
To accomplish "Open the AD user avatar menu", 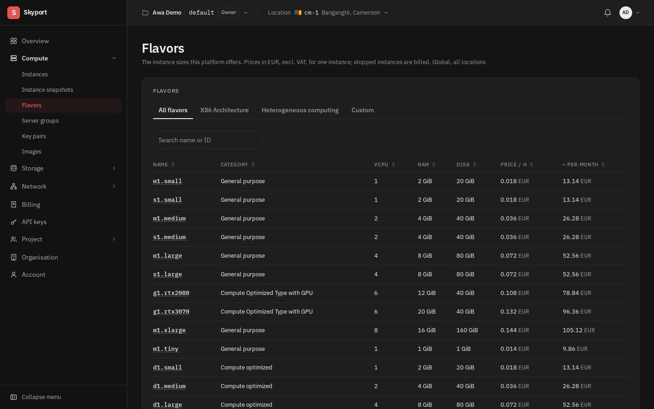I will (x=626, y=13).
